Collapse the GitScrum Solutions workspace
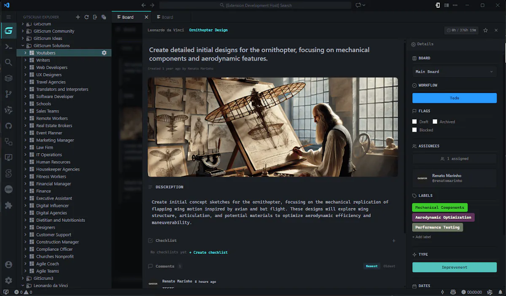This screenshot has height=296, width=506. [23, 46]
